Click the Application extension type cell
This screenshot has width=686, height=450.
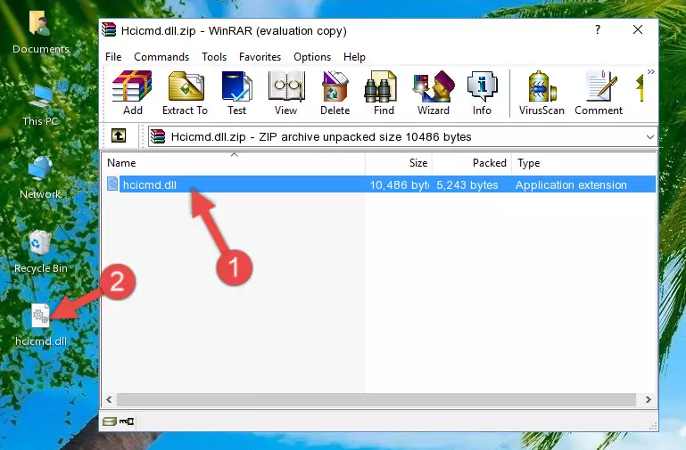(571, 184)
